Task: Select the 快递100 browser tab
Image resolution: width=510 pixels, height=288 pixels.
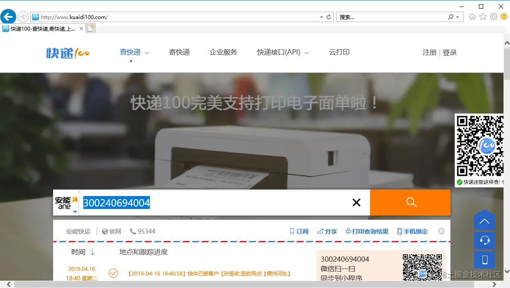Action: pos(43,28)
